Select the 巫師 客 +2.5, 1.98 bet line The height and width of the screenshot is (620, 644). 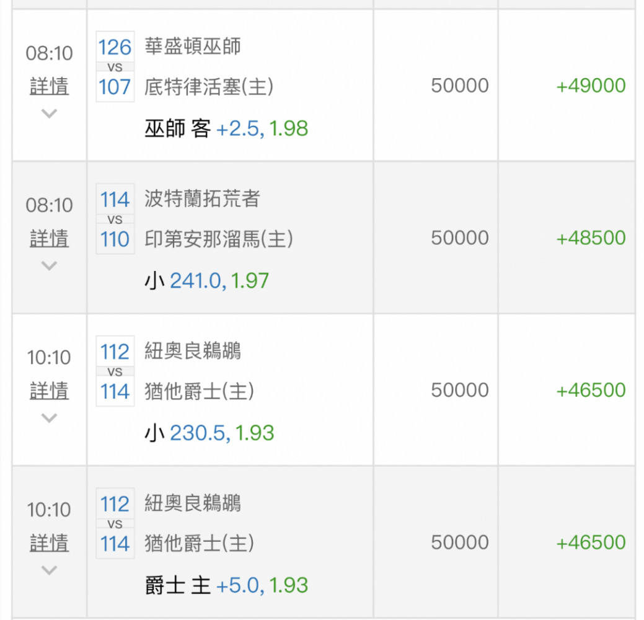(x=226, y=128)
